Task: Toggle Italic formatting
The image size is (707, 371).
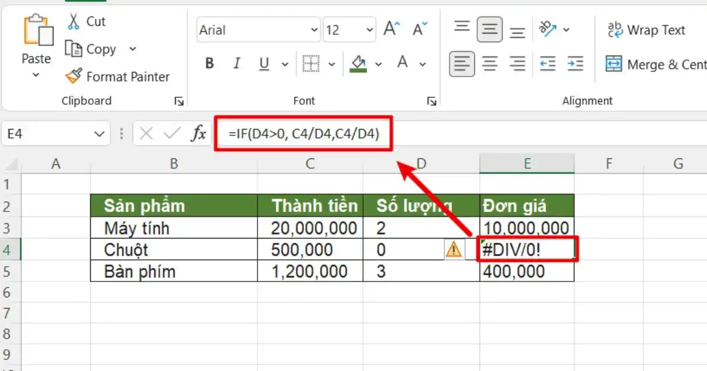Action: [237, 64]
